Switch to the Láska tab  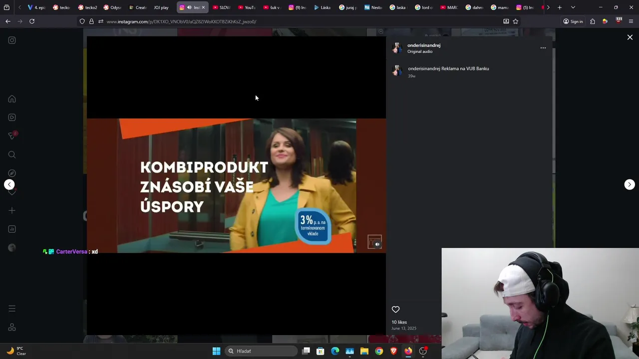pos(322,7)
